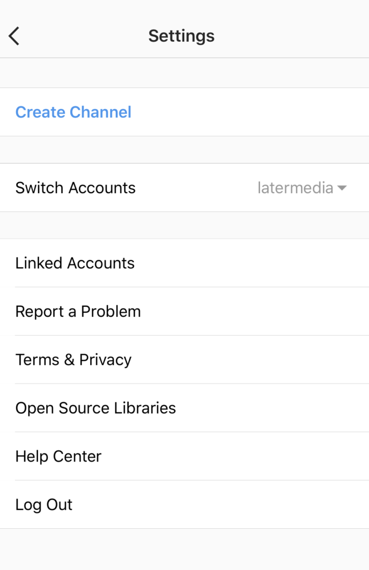Open the Switch Accounts row
The height and width of the screenshot is (570, 369).
point(184,188)
